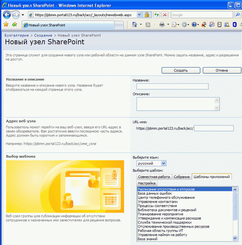Select Рабочая область группы ИТ template
242x245 pixels.
pyautogui.click(x=185, y=231)
